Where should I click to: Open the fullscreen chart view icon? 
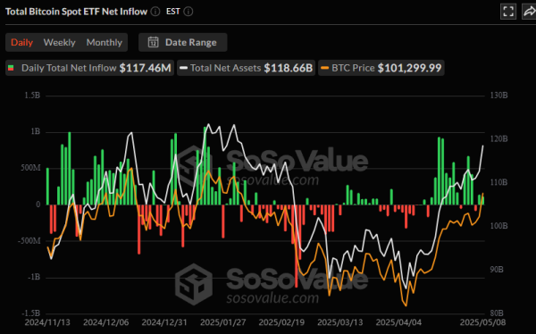(508, 12)
